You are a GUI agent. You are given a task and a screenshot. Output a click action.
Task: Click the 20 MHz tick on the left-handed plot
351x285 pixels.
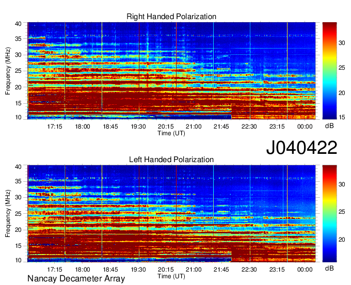point(18,230)
